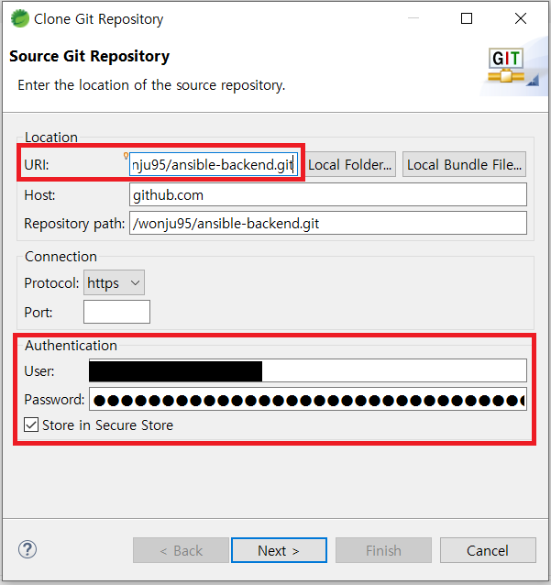
Task: Toggle Store in Secure Store checkbox
Action: click(31, 425)
